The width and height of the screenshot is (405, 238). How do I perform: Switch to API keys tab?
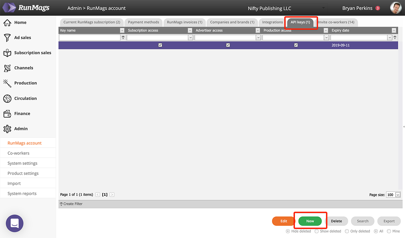click(300, 22)
